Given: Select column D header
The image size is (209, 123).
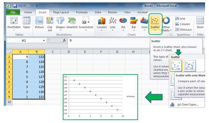Looking at the screenshot, I should [69, 52].
